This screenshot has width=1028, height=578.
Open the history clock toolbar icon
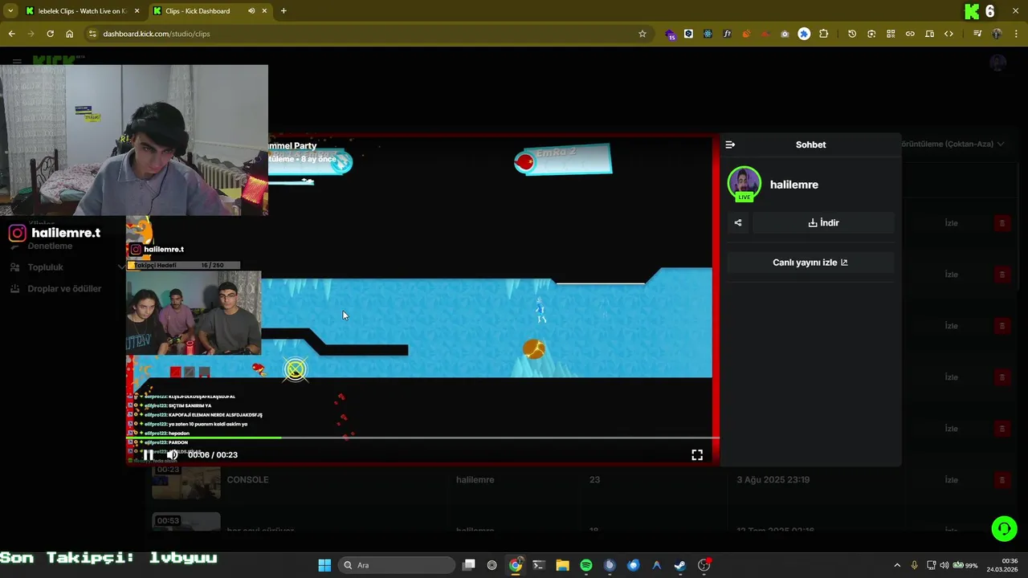pyautogui.click(x=852, y=34)
